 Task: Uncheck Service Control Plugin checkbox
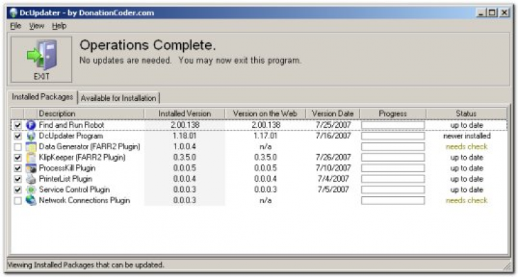[18, 190]
